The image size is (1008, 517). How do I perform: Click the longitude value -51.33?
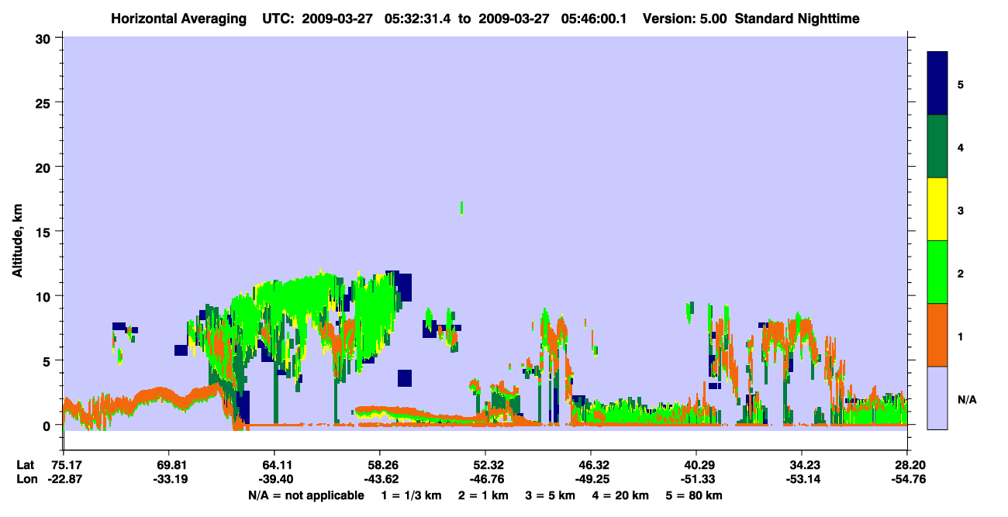click(x=696, y=479)
